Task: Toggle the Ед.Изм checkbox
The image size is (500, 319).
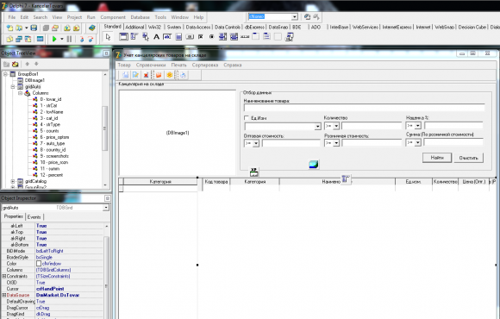Action: click(247, 118)
